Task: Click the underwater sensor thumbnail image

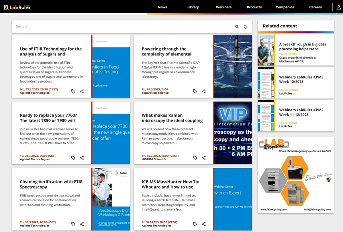Action: click(233, 66)
